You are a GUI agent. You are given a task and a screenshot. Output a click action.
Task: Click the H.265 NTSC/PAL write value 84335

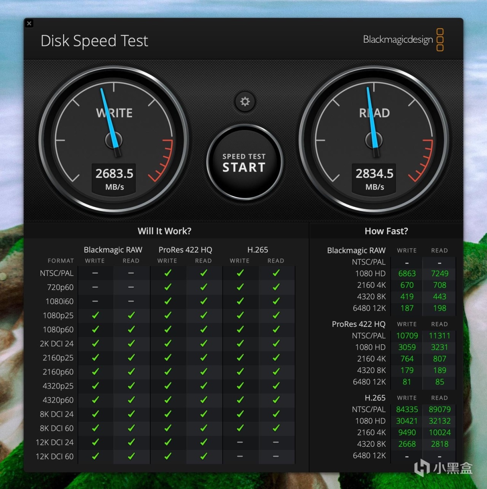pos(407,409)
